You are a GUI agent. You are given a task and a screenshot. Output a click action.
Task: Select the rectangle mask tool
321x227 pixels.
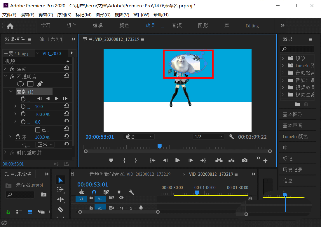pyautogui.click(x=30, y=84)
